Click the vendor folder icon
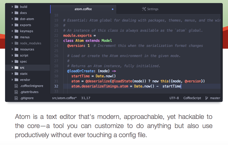The width and height of the screenshot is (228, 145). (16, 80)
